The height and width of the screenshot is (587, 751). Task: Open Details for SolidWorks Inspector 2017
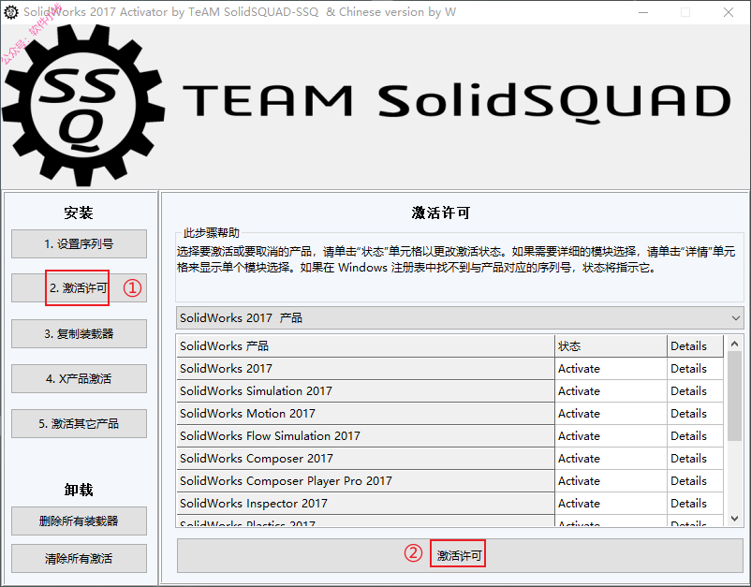[695, 504]
